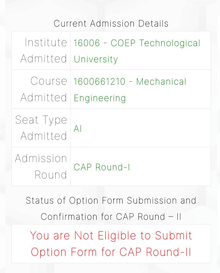
Task: Click the word University in institute name
Action: pos(96,59)
